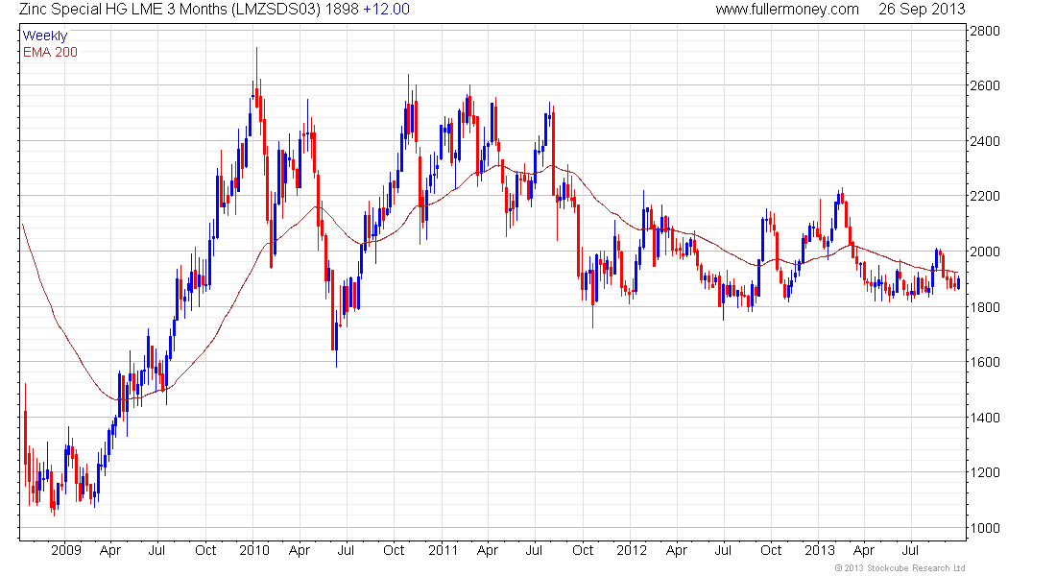The width and height of the screenshot is (1056, 576).
Task: Click the 'Weekly' legend label
Action: pyautogui.click(x=45, y=36)
